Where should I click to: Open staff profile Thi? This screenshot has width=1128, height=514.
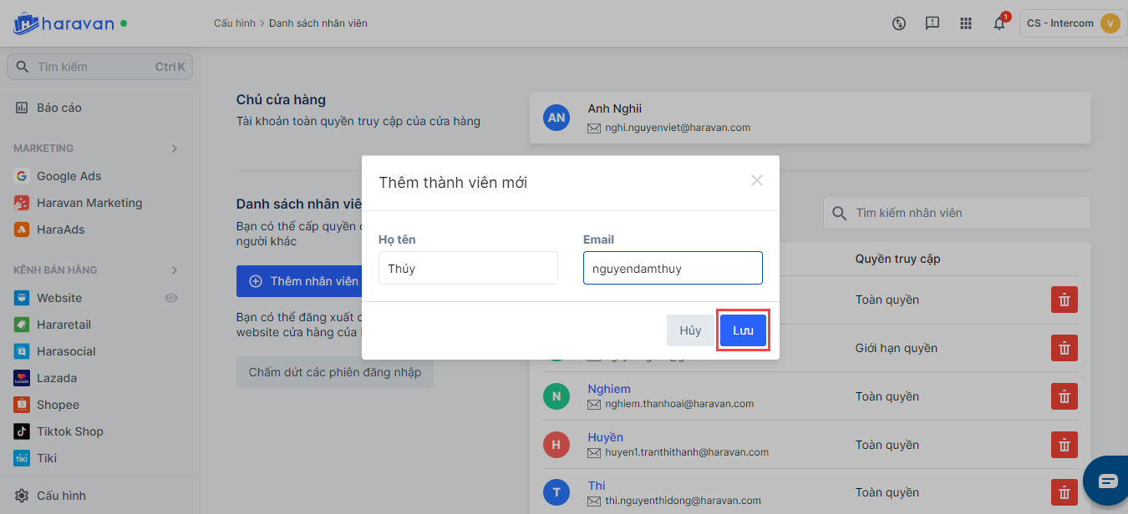(x=597, y=486)
